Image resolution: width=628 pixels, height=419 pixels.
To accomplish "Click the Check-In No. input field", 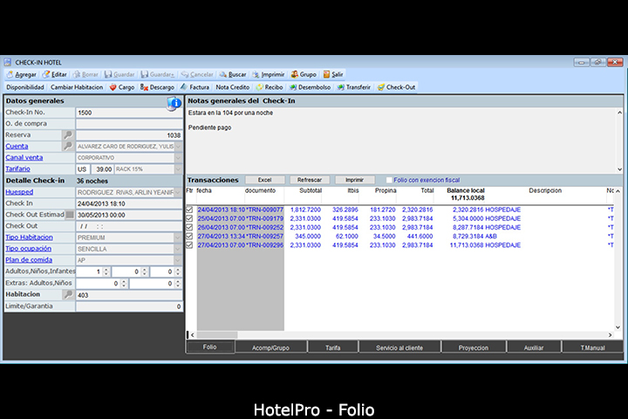I will coord(128,113).
